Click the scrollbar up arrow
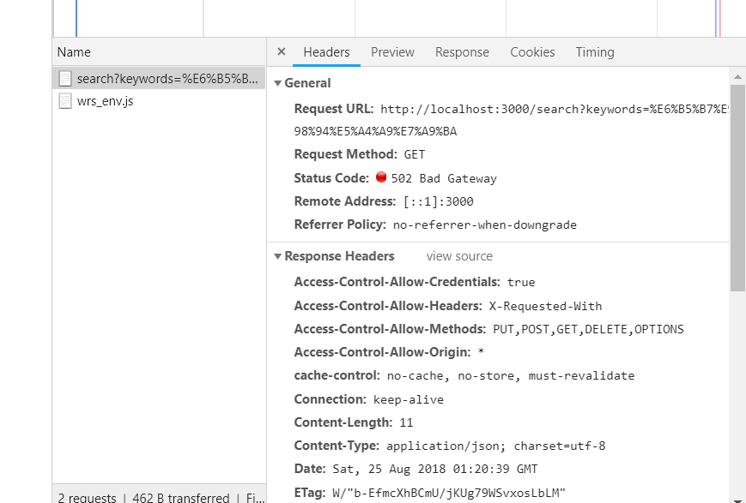 click(x=737, y=76)
